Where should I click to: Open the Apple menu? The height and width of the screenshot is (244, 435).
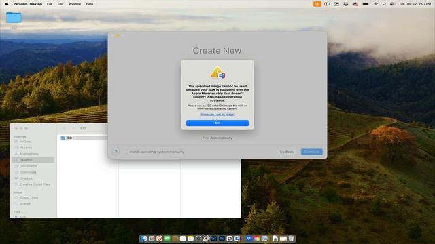click(7, 4)
